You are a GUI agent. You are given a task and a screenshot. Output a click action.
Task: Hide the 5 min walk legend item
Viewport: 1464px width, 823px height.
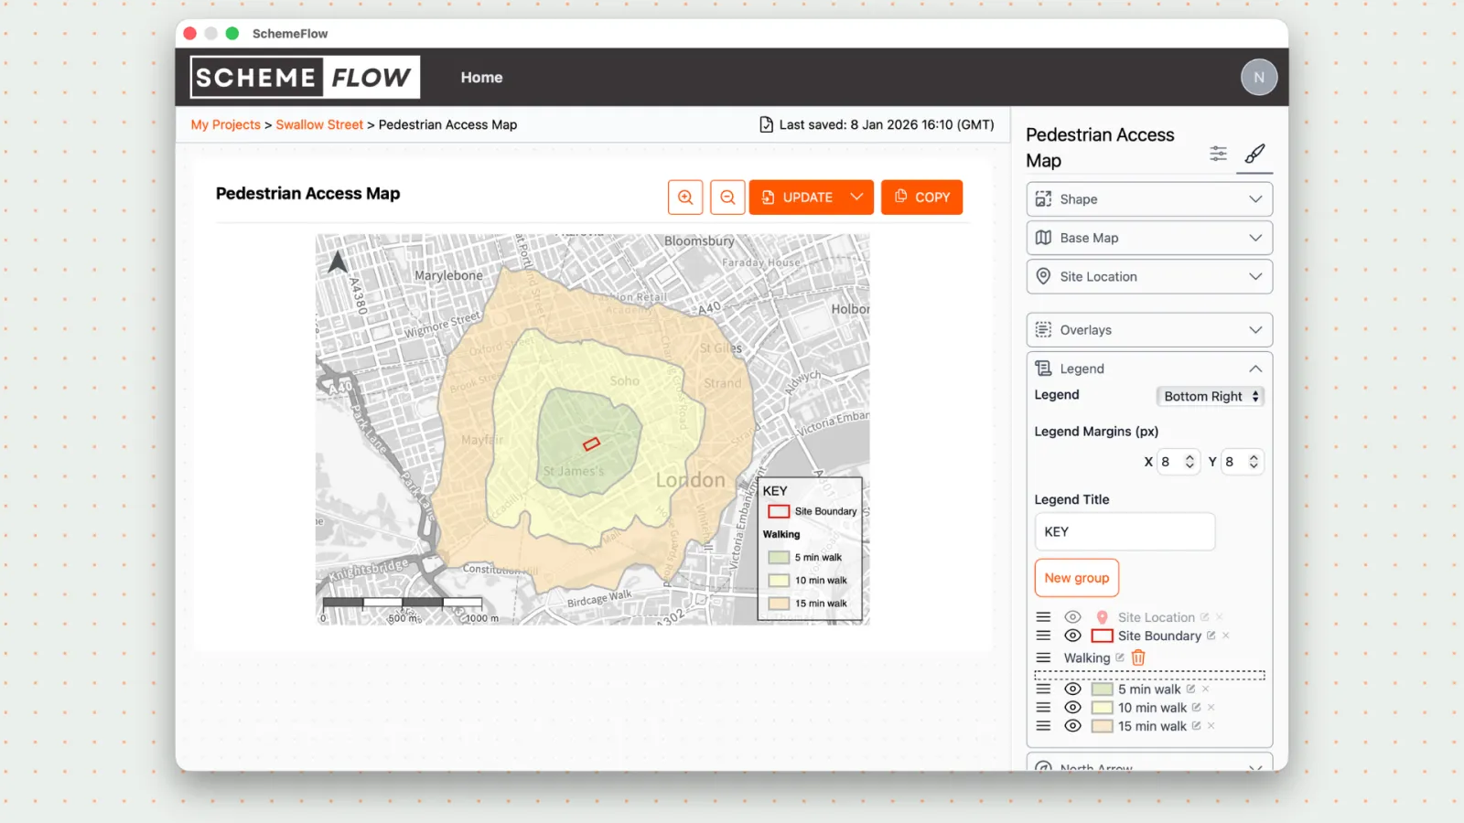click(x=1072, y=689)
